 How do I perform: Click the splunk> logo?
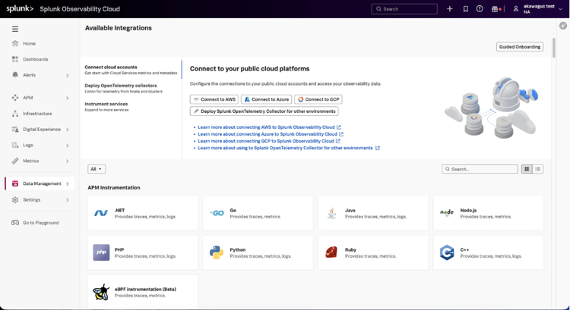pos(20,8)
